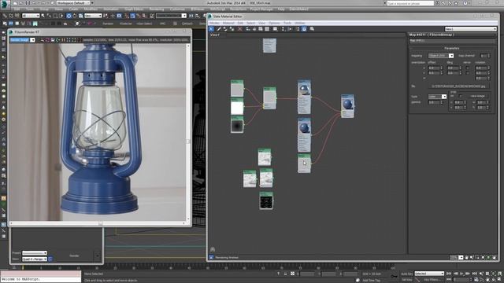Click Selection Lock icon in status bar
This screenshot has width=504, height=283.
click(x=285, y=274)
